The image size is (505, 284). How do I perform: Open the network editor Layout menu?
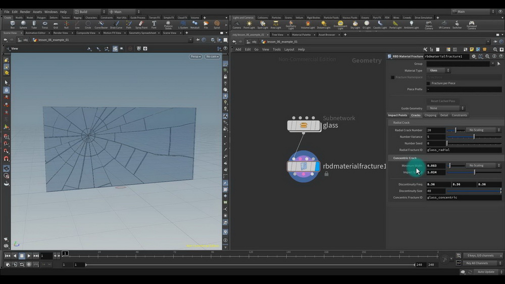click(x=289, y=49)
